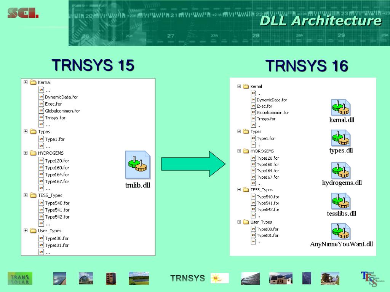Click the Exec.for file icon in TRNSYS 15 tree
390x292 pixels.
click(41, 103)
